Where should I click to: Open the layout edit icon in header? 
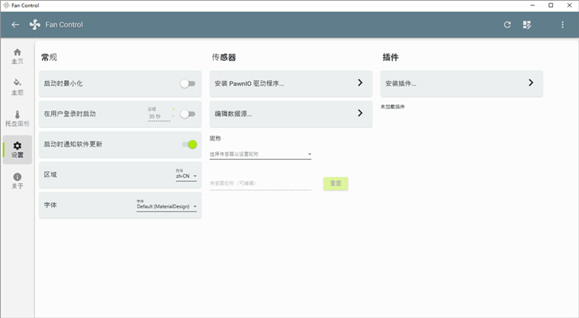tap(527, 24)
